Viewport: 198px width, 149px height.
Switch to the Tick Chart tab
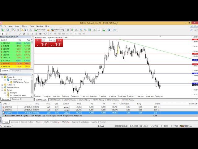15,71
